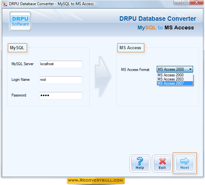Screen dimensions: 205x185
Task: Click the Exit button with red X
Action: [x=162, y=164]
